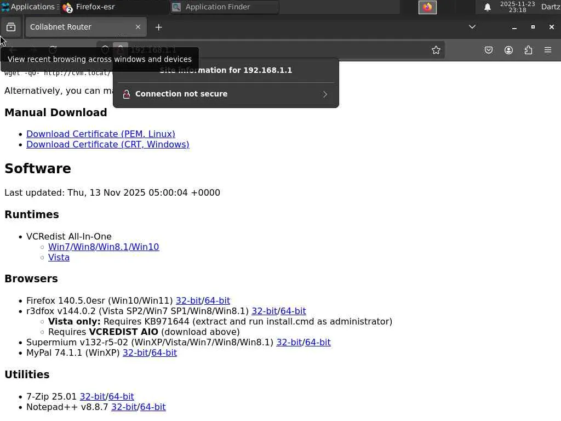
Task: Expand Connection not secure details arrow
Action: pyautogui.click(x=325, y=94)
